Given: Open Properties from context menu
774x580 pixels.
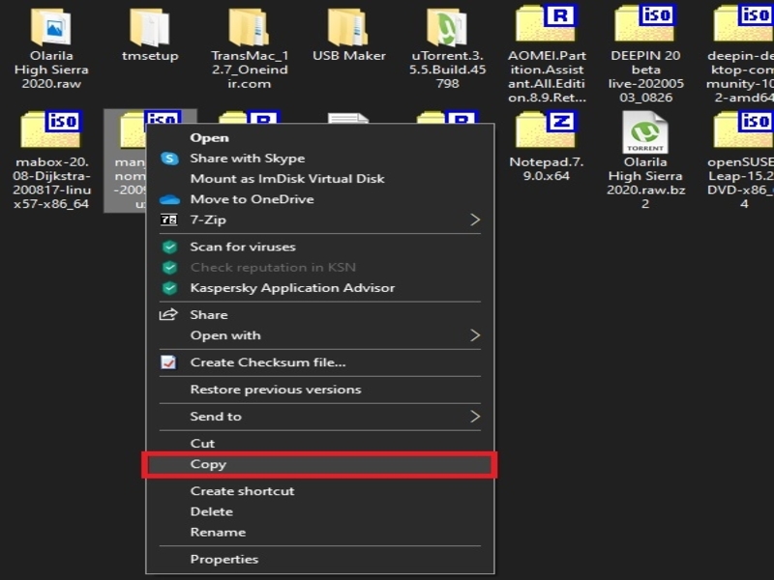Looking at the screenshot, I should pyautogui.click(x=223, y=559).
